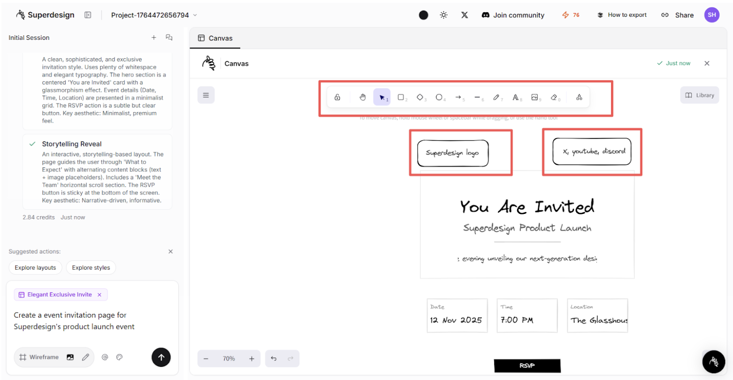Open the Join community menu item
733x380 pixels.
coord(512,15)
